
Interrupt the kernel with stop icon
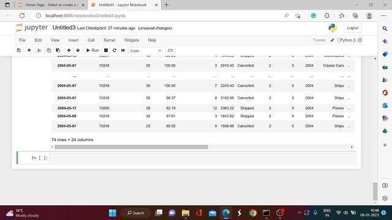pos(106,50)
